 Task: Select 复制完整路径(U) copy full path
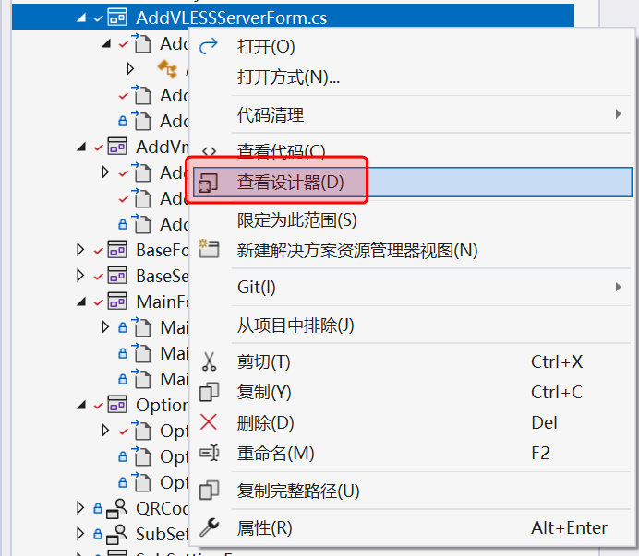coord(297,490)
